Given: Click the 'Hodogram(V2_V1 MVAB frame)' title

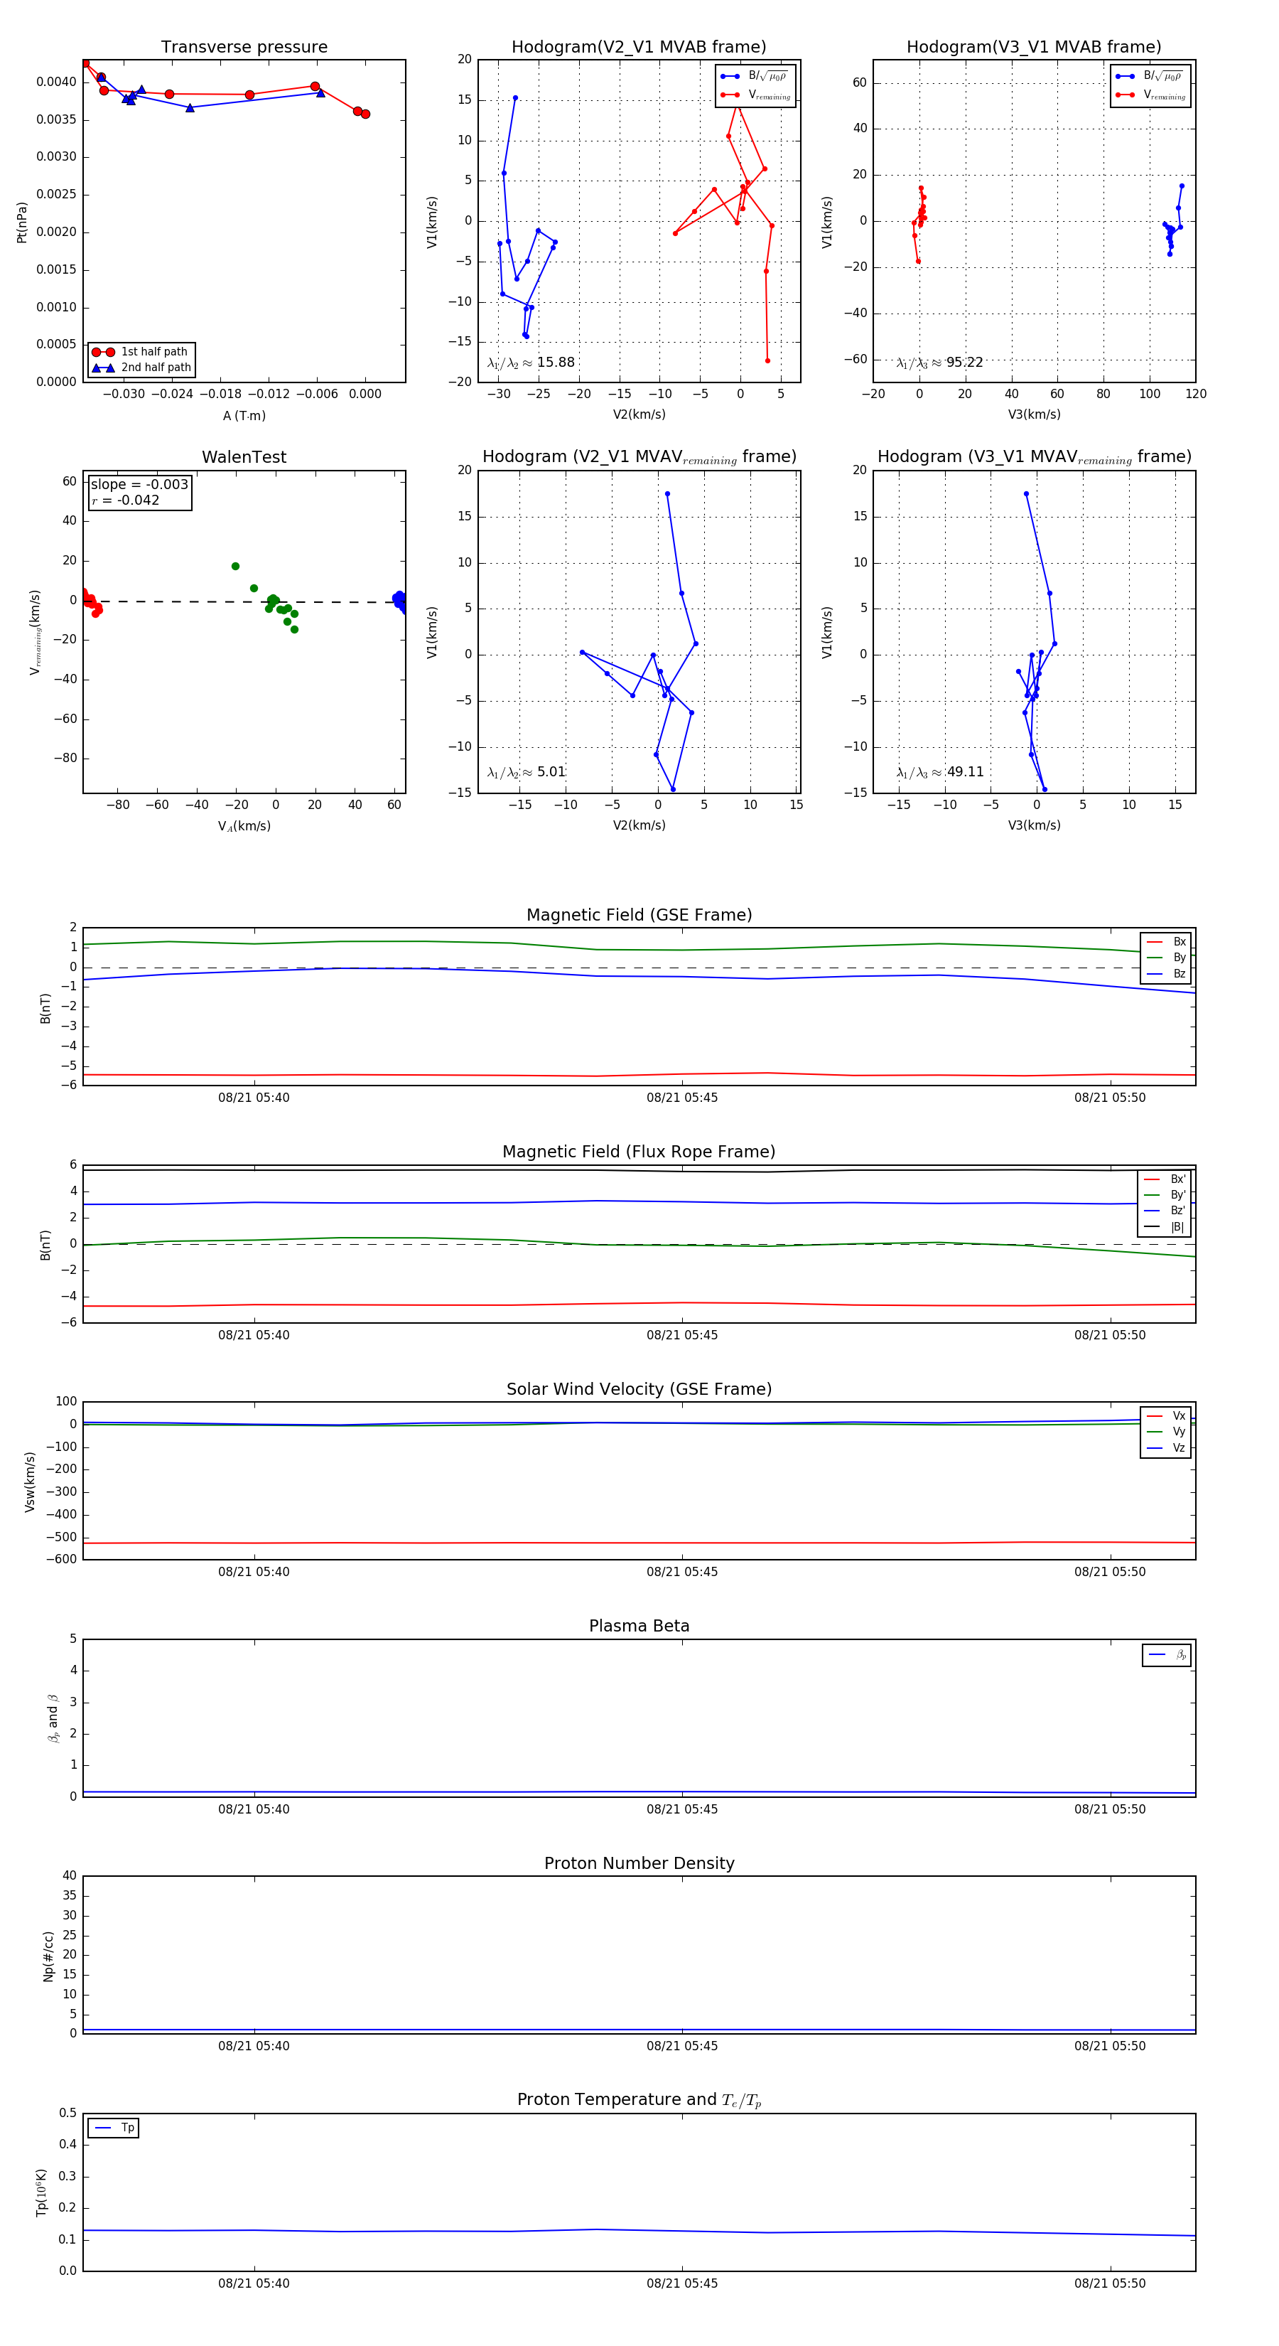Looking at the screenshot, I should tap(638, 48).
